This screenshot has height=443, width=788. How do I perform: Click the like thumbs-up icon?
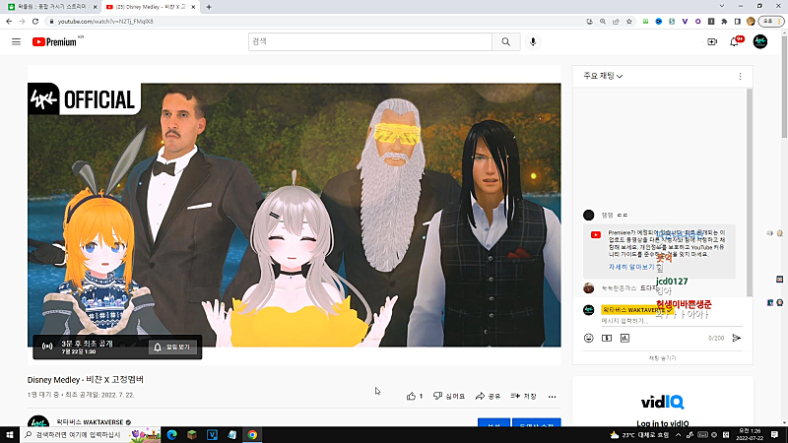pyautogui.click(x=413, y=396)
